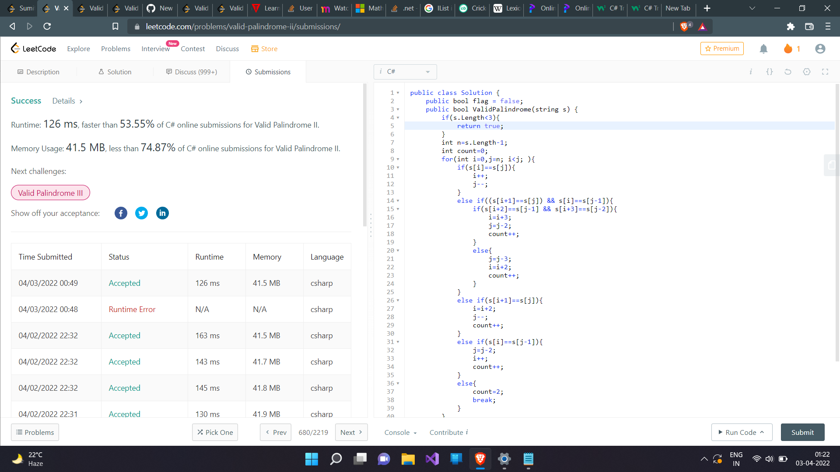Screen dimensions: 840x472
Task: Submit the solution code
Action: click(802, 432)
